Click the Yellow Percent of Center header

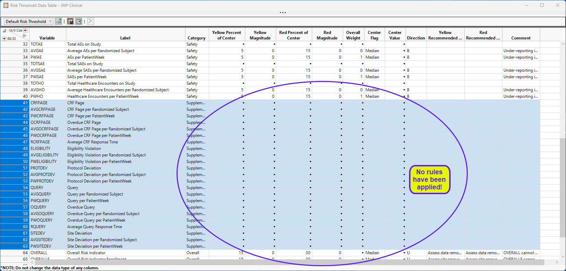pyautogui.click(x=226, y=35)
